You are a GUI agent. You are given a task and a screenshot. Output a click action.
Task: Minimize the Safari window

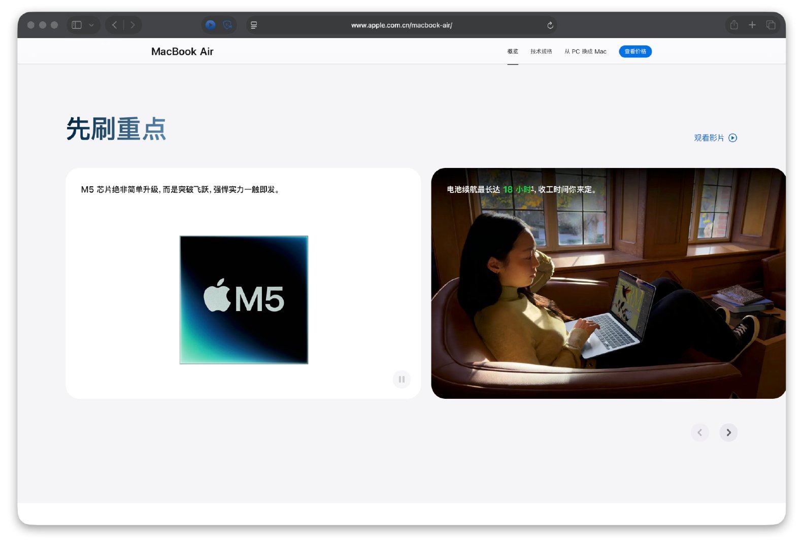[43, 25]
